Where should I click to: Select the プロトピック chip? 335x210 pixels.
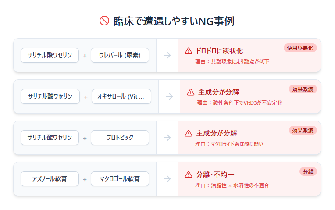coord(120,138)
